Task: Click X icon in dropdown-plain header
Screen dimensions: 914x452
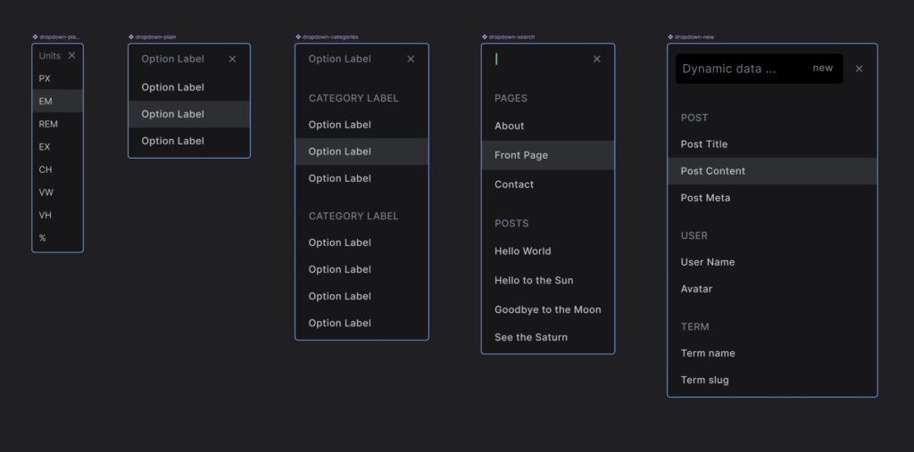Action: [232, 59]
